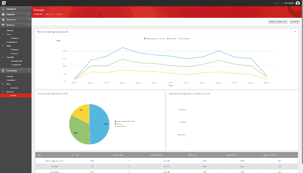The height and width of the screenshot is (173, 303).
Task: Open the Conversions menu section
Action: [12, 71]
